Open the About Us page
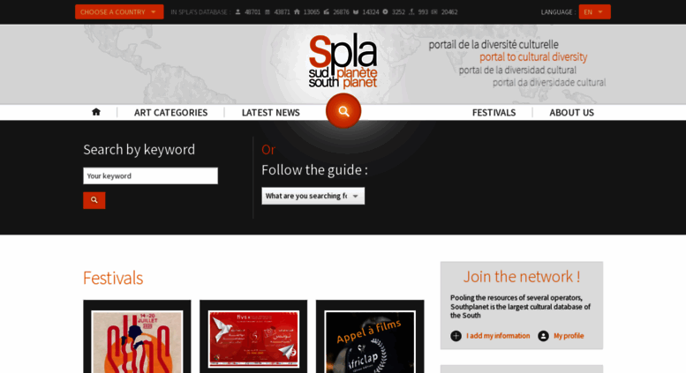Viewport: 686px width, 373px height. point(572,113)
